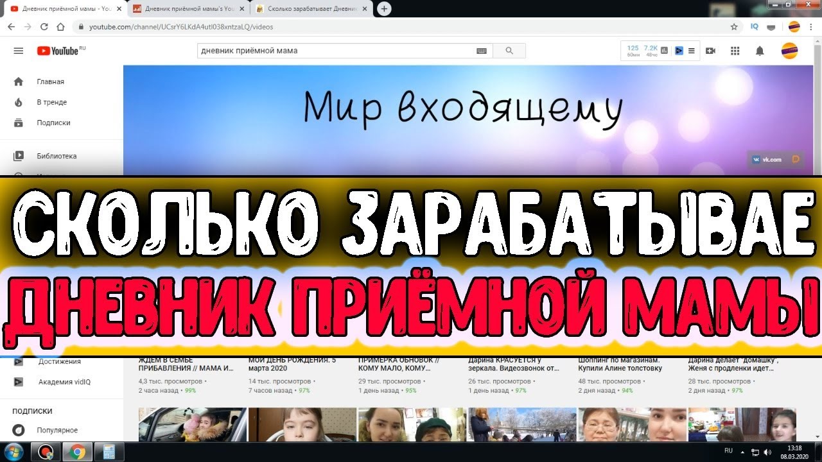Open Популярное under subscriptions
The image size is (822, 462).
click(x=57, y=430)
